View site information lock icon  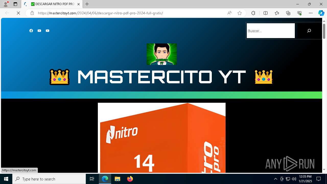click(32, 13)
